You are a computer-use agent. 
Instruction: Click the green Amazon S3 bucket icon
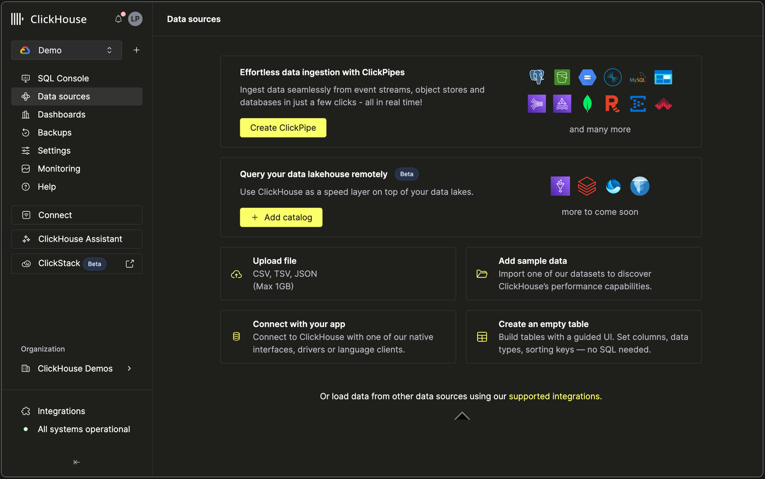[562, 77]
